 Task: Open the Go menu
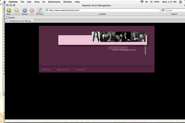44,2
